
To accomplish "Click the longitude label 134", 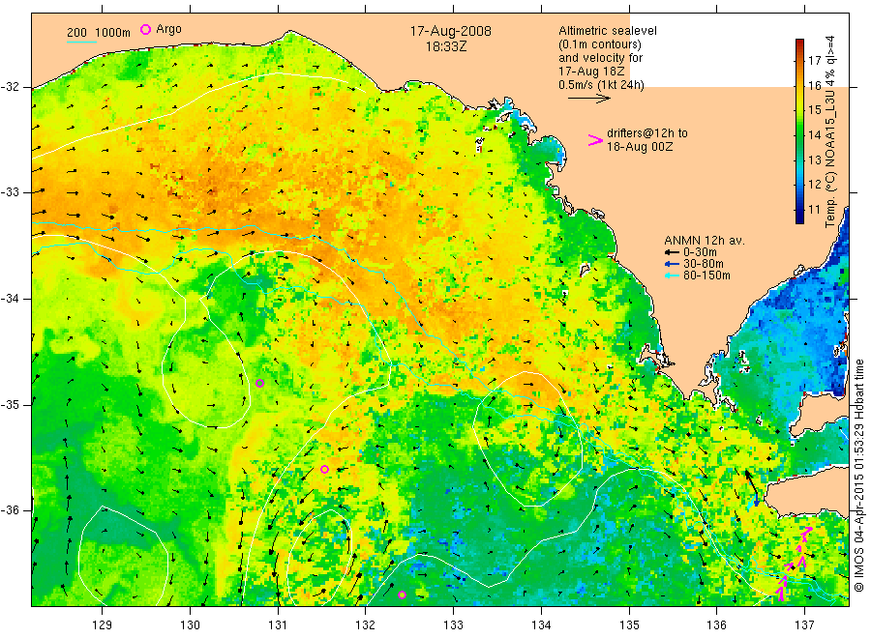I will point(541,625).
